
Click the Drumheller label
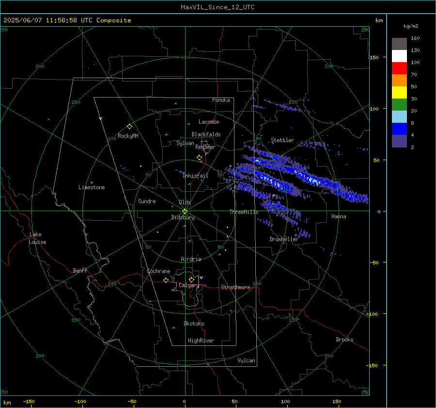coord(284,239)
